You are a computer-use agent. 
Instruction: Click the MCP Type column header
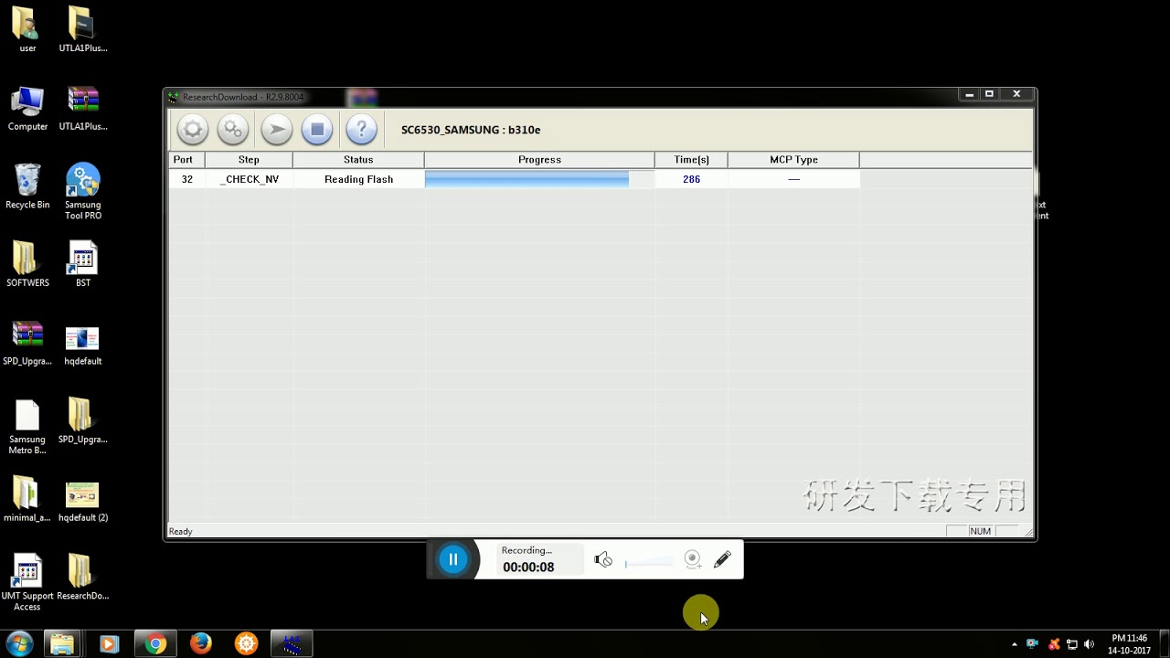pyautogui.click(x=793, y=159)
